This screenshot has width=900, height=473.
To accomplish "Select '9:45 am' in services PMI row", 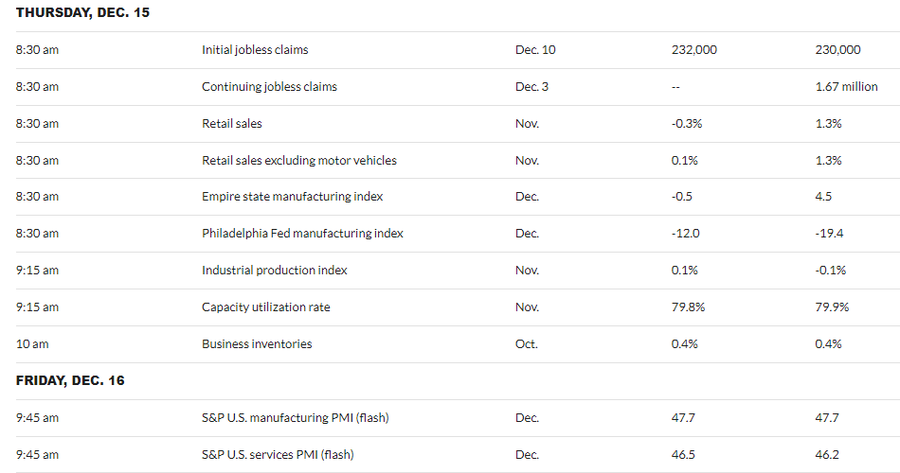I will (x=37, y=455).
